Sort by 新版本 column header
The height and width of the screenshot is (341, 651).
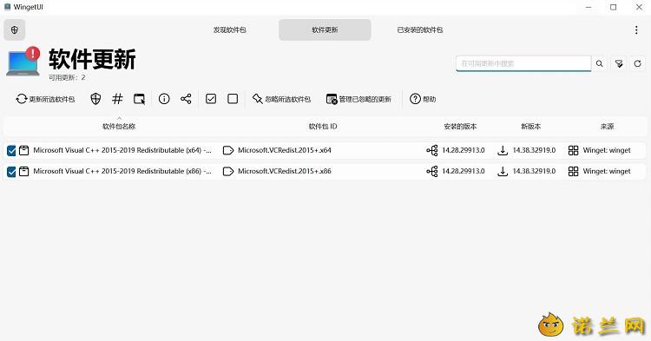[x=531, y=127]
